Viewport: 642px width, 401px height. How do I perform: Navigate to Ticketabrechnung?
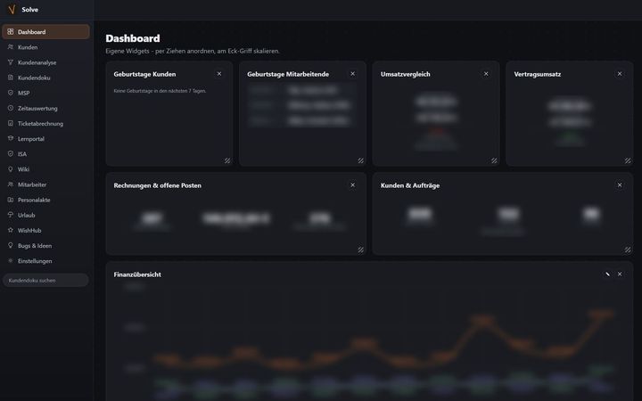45,123
